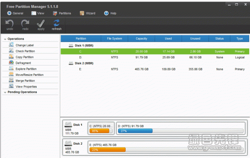
Task: Click the Disk 2 (MBR) drive icon in list
Action: [x=71, y=63]
